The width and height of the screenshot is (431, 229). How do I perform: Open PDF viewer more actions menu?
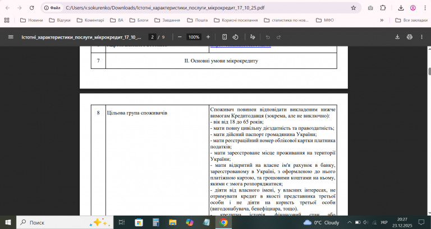[x=421, y=37]
